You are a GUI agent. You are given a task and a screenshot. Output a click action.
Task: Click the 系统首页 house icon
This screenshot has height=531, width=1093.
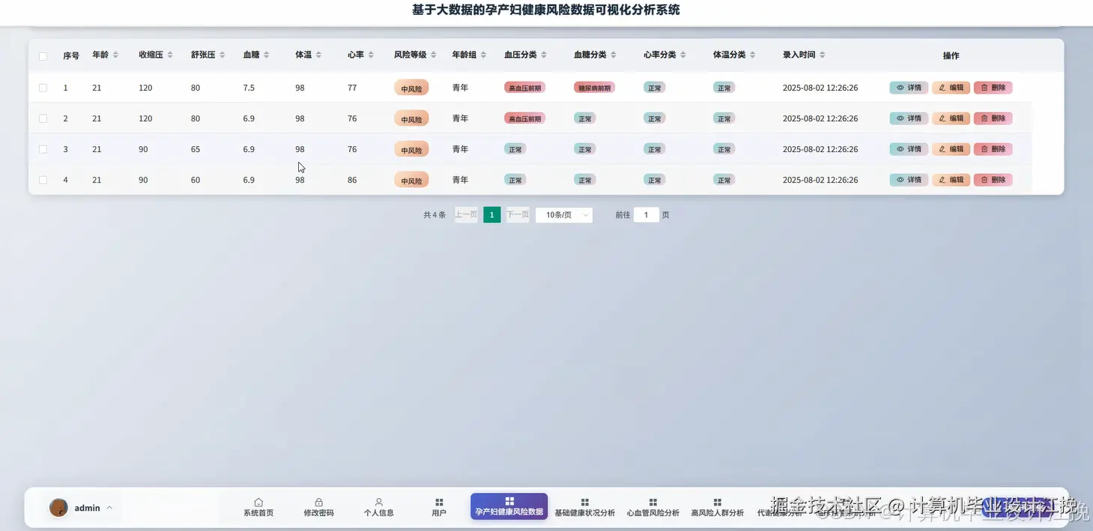258,503
